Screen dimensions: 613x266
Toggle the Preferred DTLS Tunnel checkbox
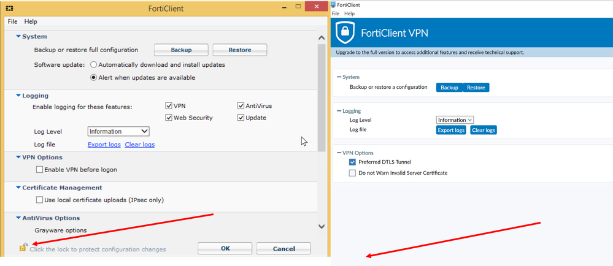[352, 162]
